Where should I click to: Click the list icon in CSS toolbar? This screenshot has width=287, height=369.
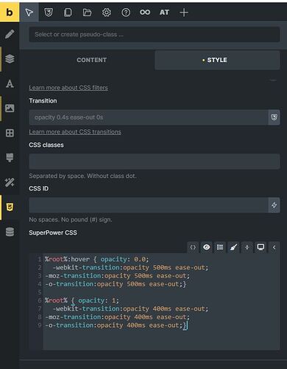click(220, 247)
